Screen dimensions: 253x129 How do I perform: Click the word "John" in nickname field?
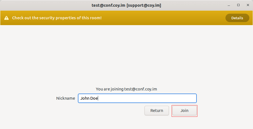pos(85,98)
